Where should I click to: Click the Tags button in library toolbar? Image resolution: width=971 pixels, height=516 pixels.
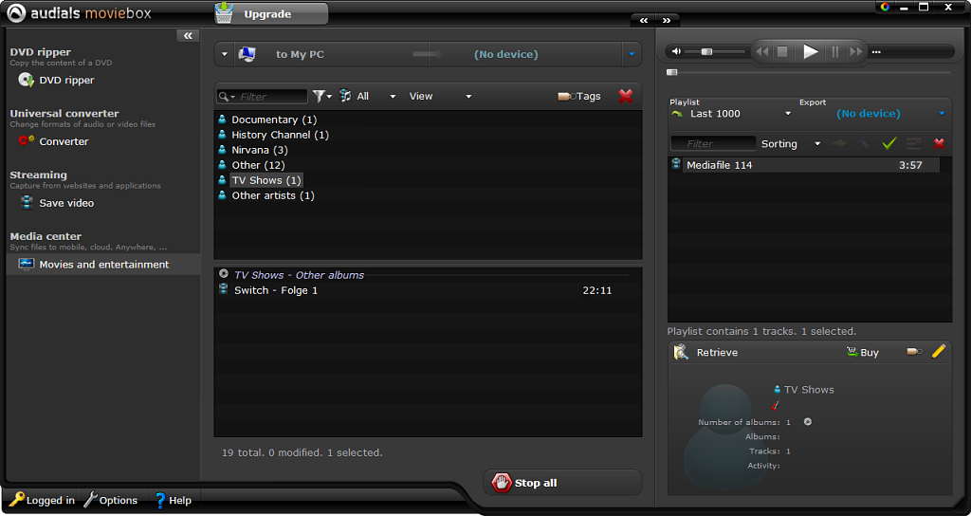579,96
